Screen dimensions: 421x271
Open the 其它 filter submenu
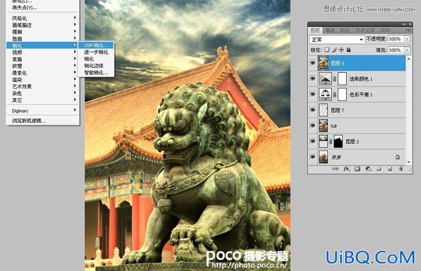[x=43, y=100]
